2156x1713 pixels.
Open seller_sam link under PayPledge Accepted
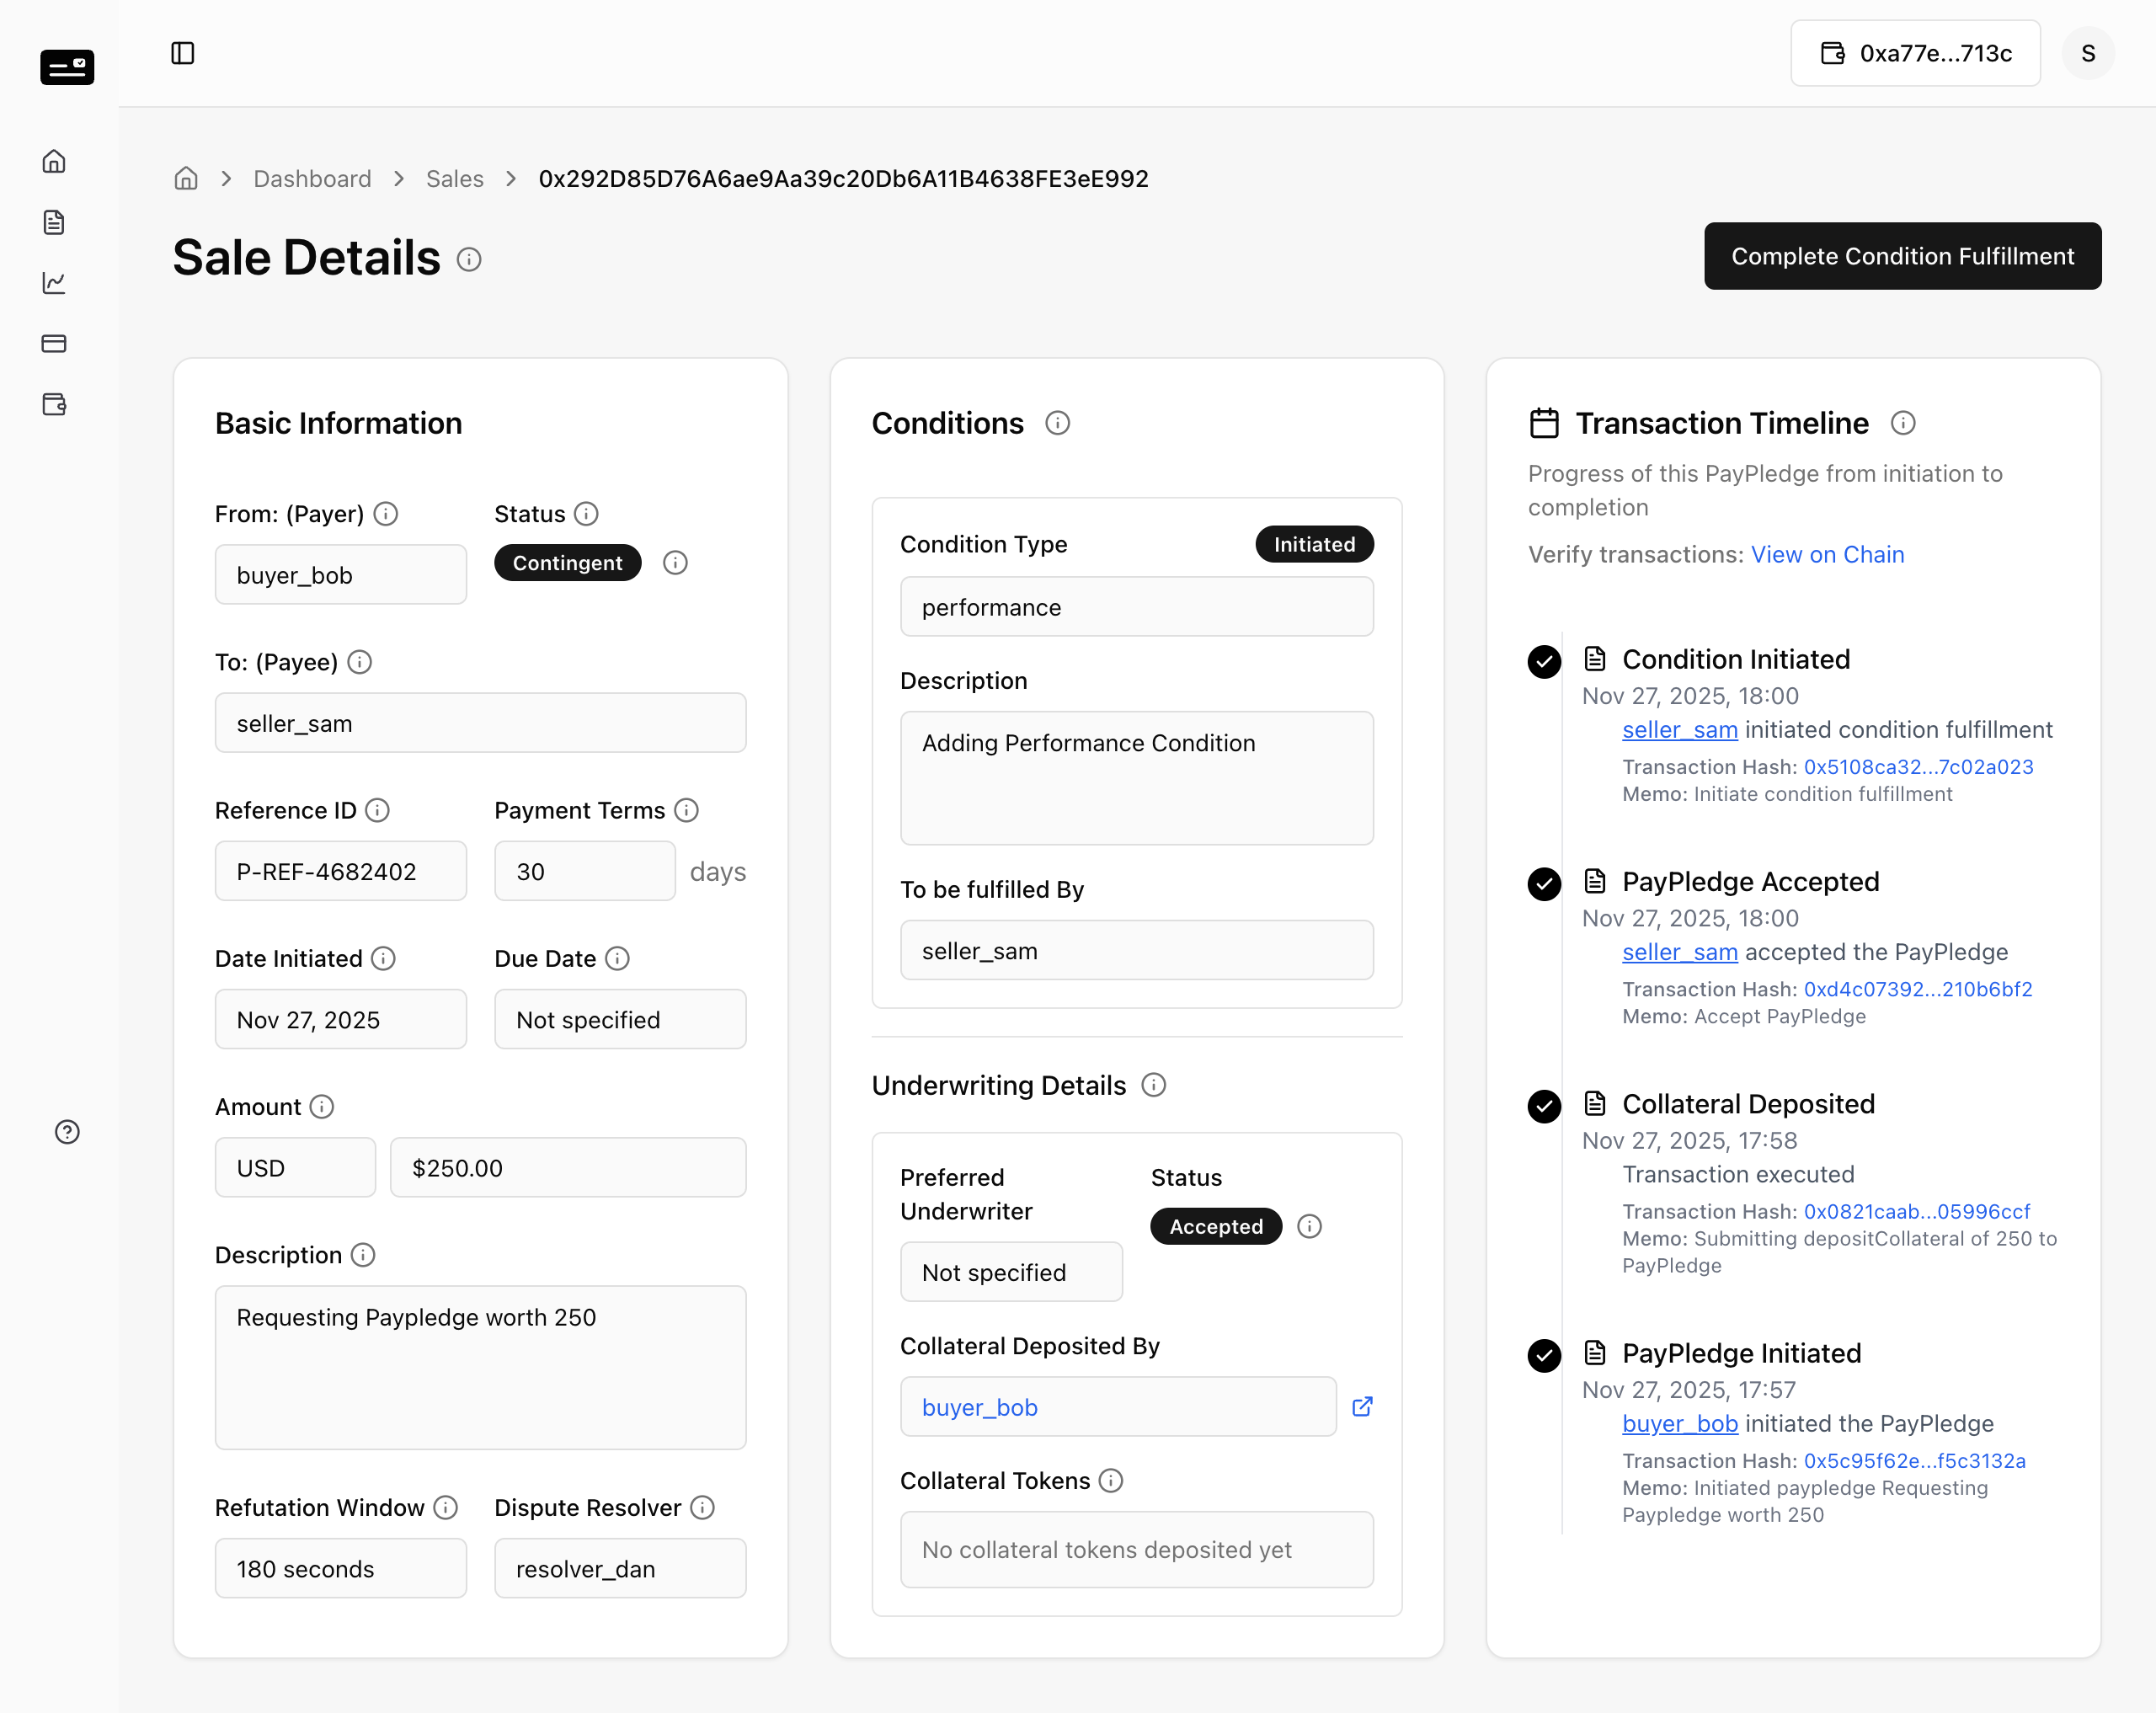pos(1679,953)
